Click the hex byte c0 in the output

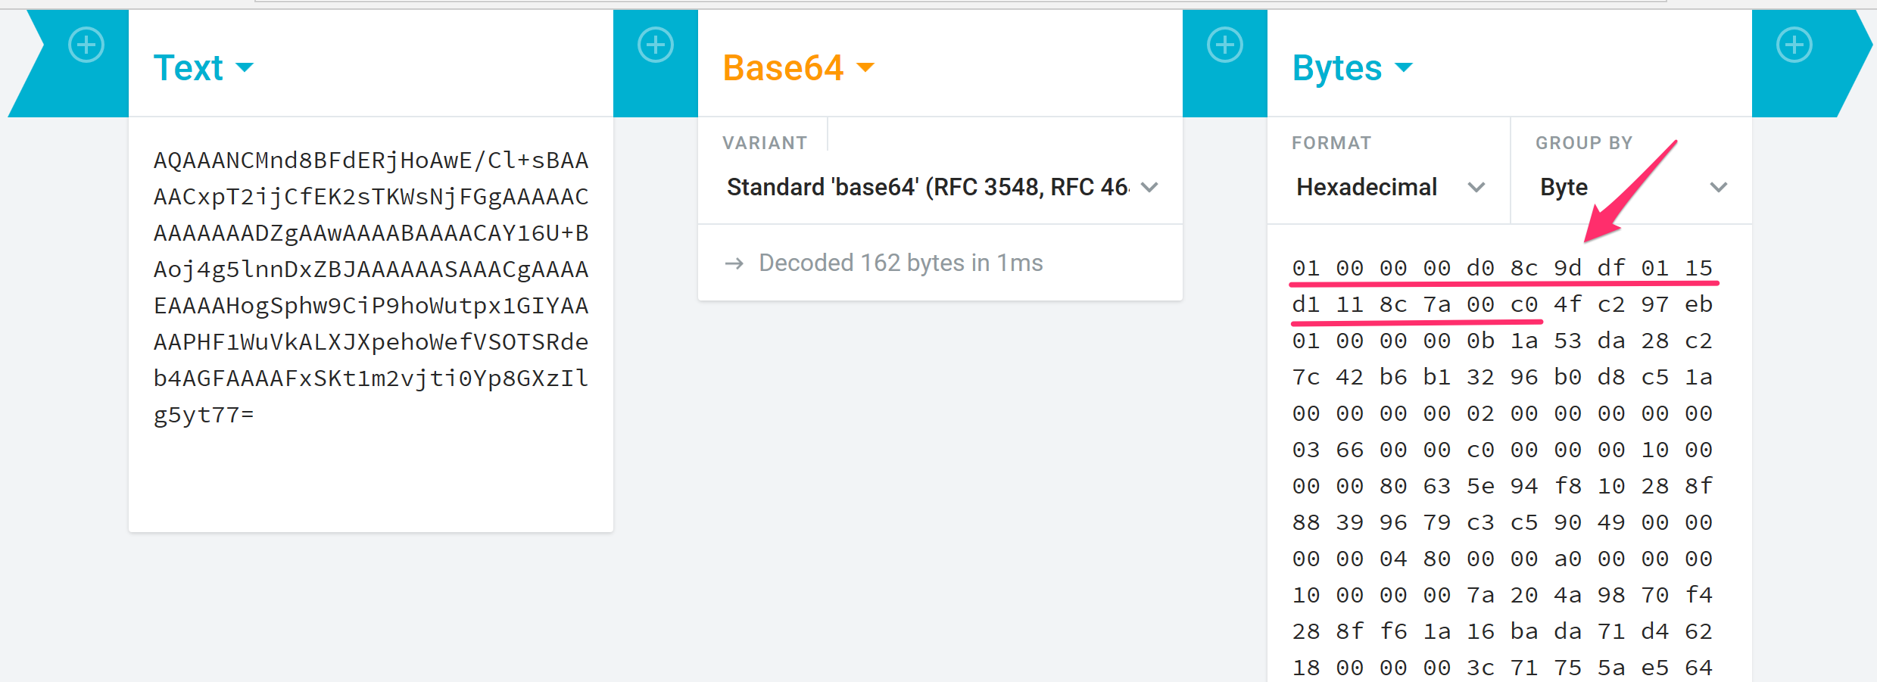click(x=1524, y=304)
